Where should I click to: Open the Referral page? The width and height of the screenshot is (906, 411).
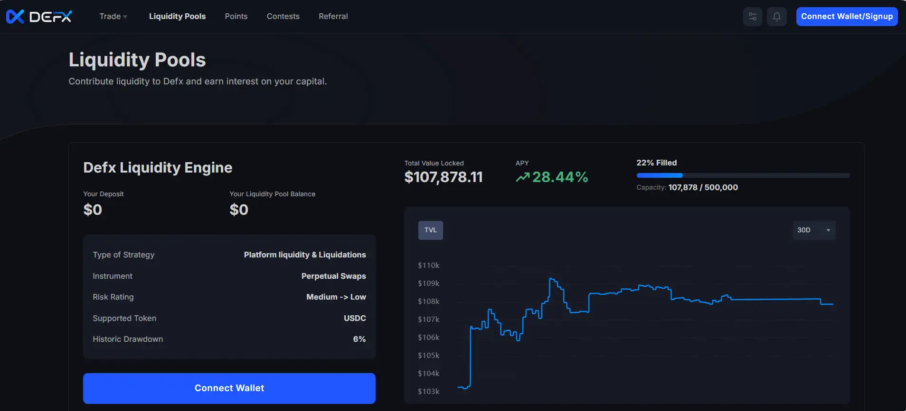(x=333, y=17)
